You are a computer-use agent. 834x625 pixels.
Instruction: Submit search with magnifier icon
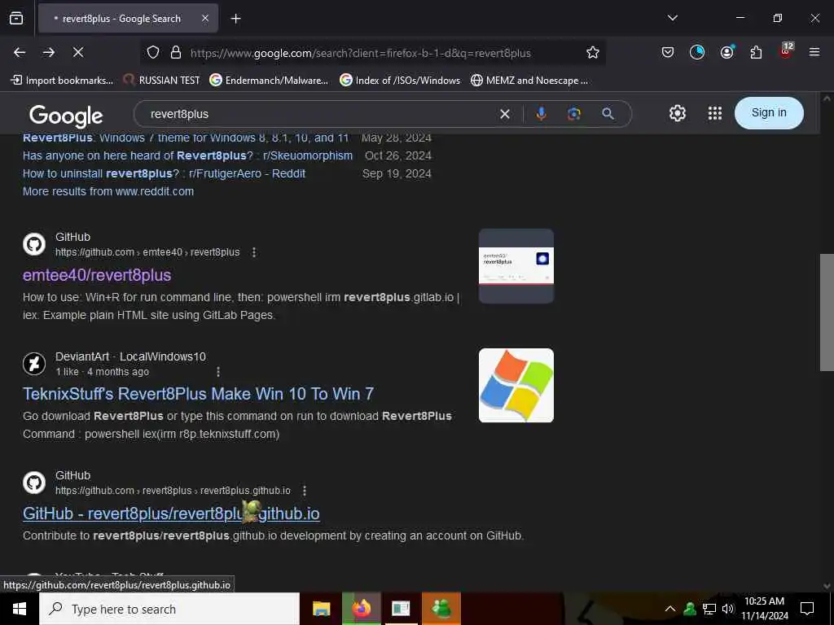coord(608,114)
